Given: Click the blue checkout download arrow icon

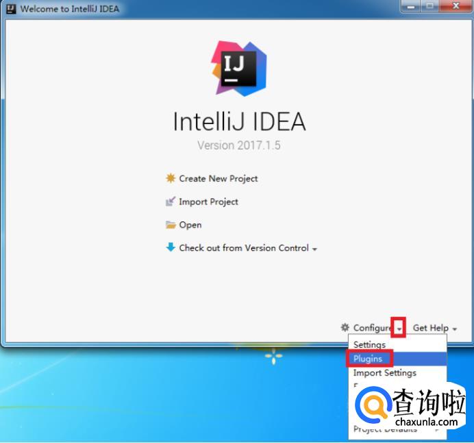Looking at the screenshot, I should pyautogui.click(x=171, y=248).
